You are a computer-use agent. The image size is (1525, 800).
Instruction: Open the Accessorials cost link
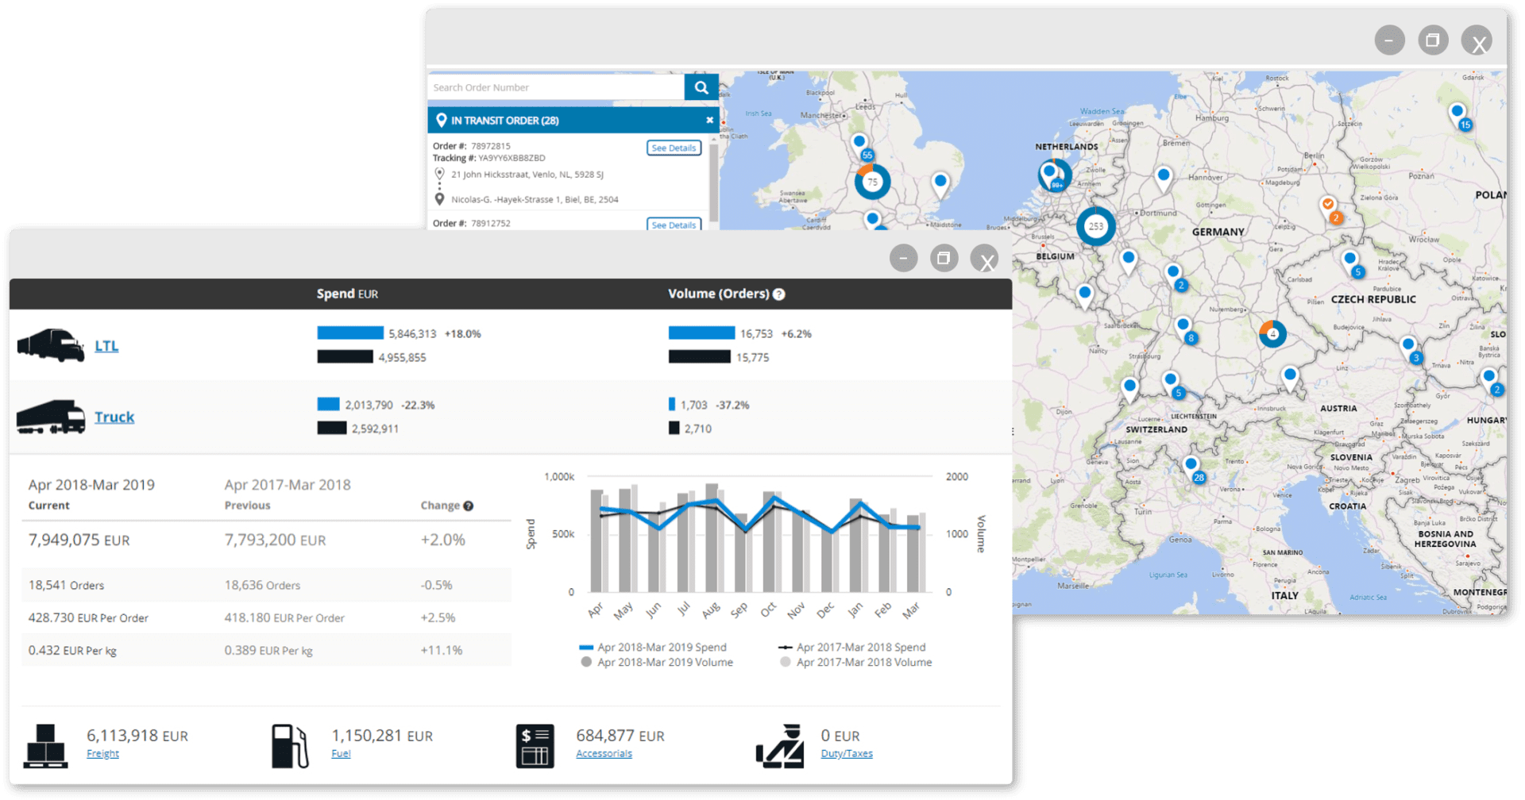click(x=604, y=754)
